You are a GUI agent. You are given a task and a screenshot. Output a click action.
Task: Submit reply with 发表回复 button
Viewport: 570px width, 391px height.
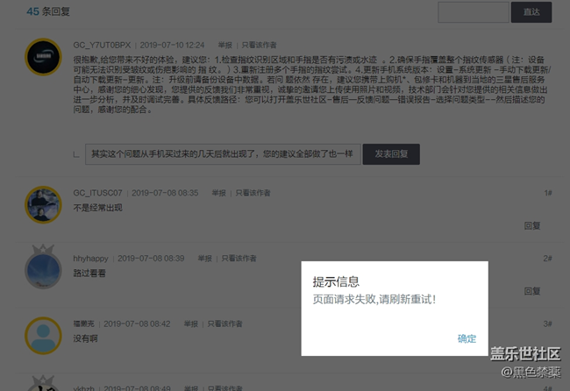(x=391, y=154)
